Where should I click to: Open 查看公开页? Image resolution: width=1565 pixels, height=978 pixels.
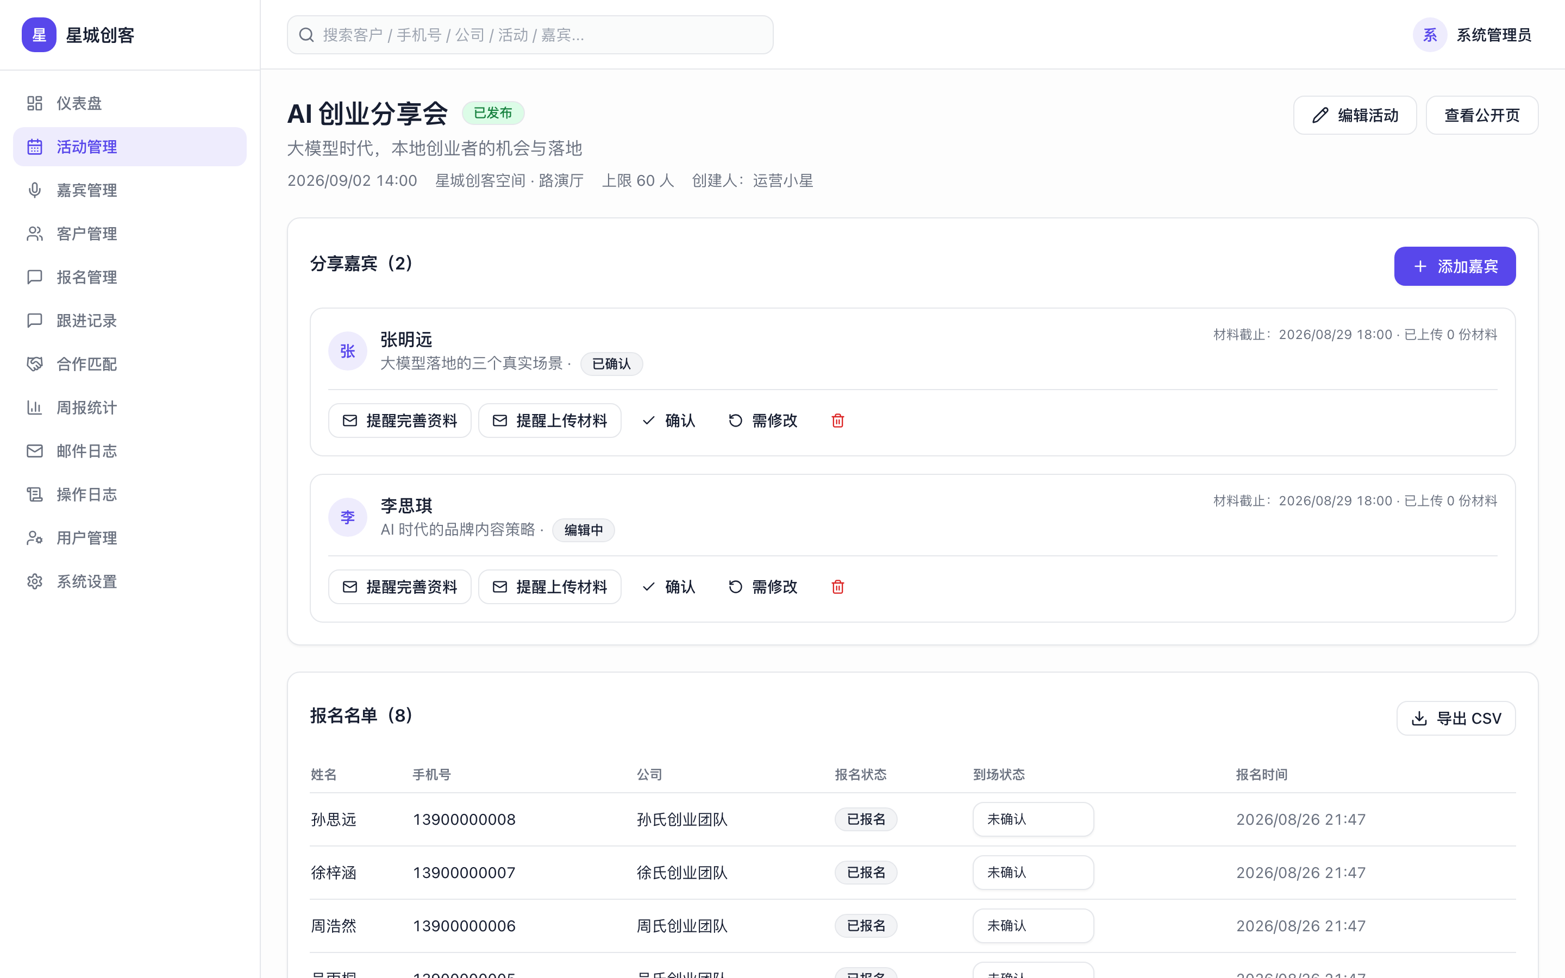tap(1481, 115)
